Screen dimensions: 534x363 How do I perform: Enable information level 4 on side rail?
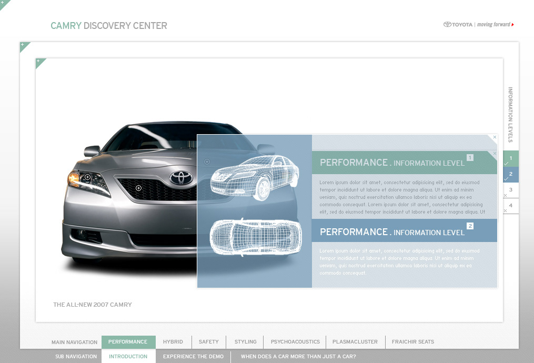pyautogui.click(x=511, y=206)
